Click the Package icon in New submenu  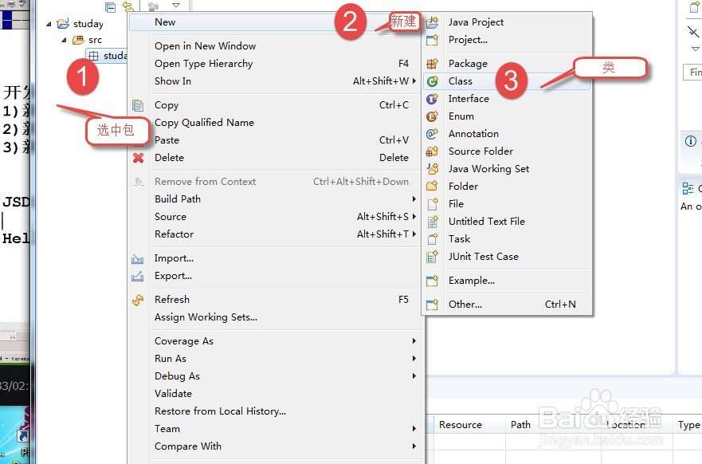[432, 64]
